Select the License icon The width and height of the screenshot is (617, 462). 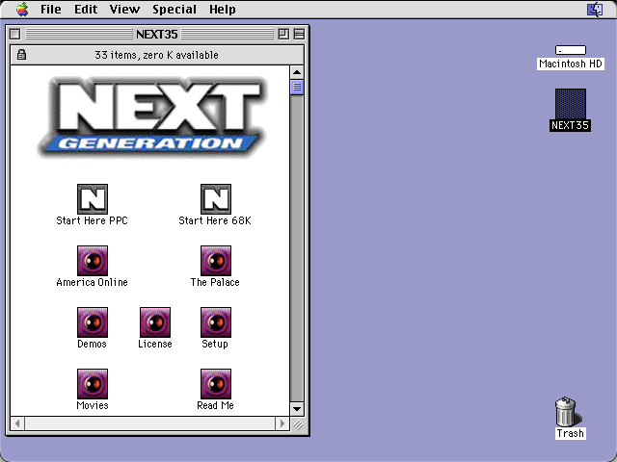click(x=155, y=322)
